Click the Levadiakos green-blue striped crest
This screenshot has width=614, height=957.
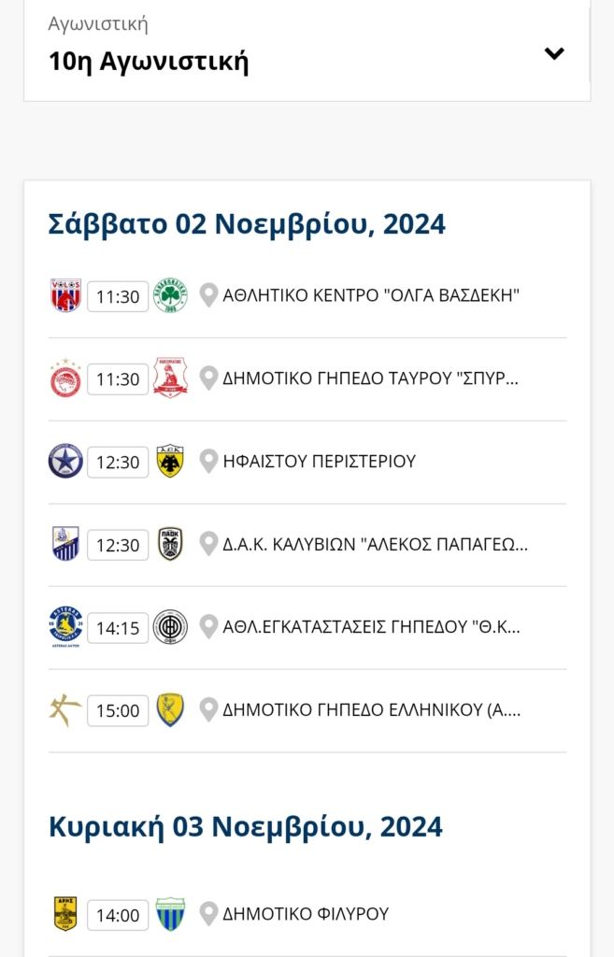coord(170,914)
